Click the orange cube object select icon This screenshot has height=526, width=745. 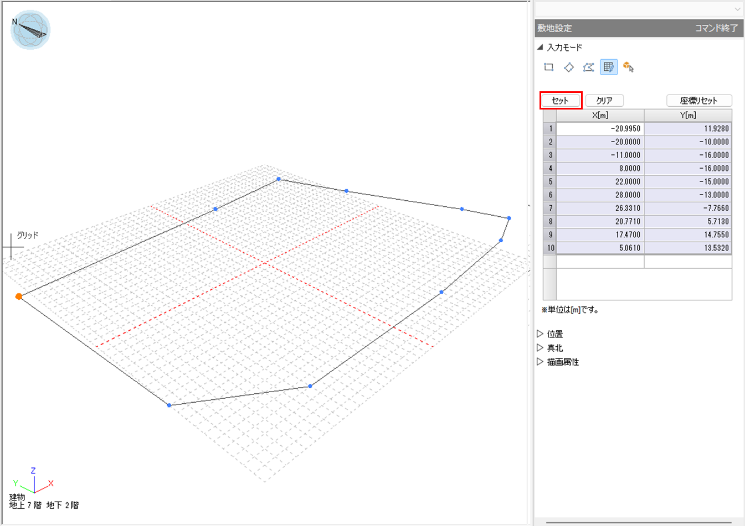tap(628, 67)
